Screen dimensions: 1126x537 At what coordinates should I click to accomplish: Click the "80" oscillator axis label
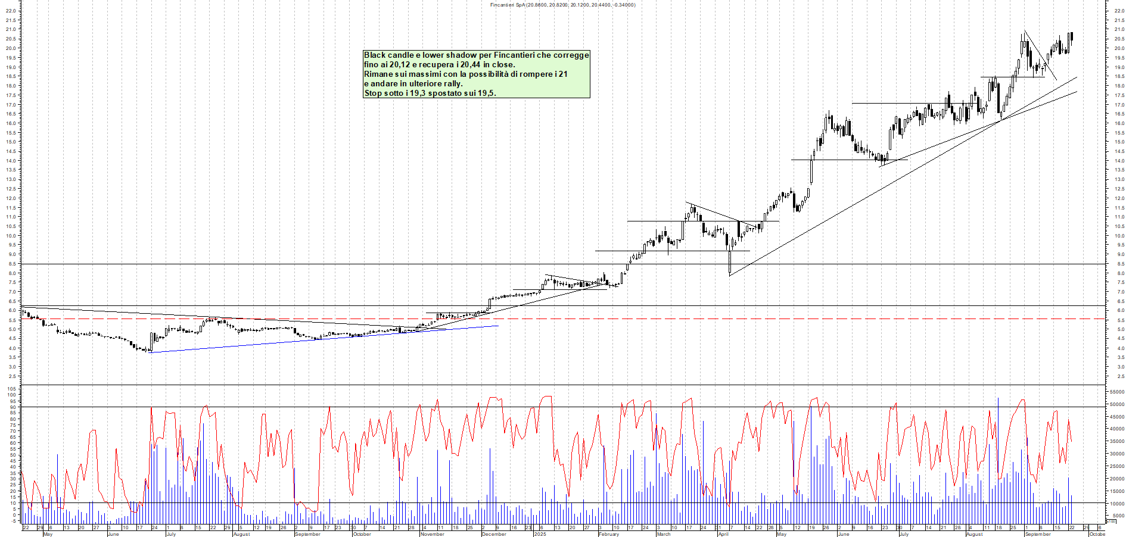(x=13, y=419)
